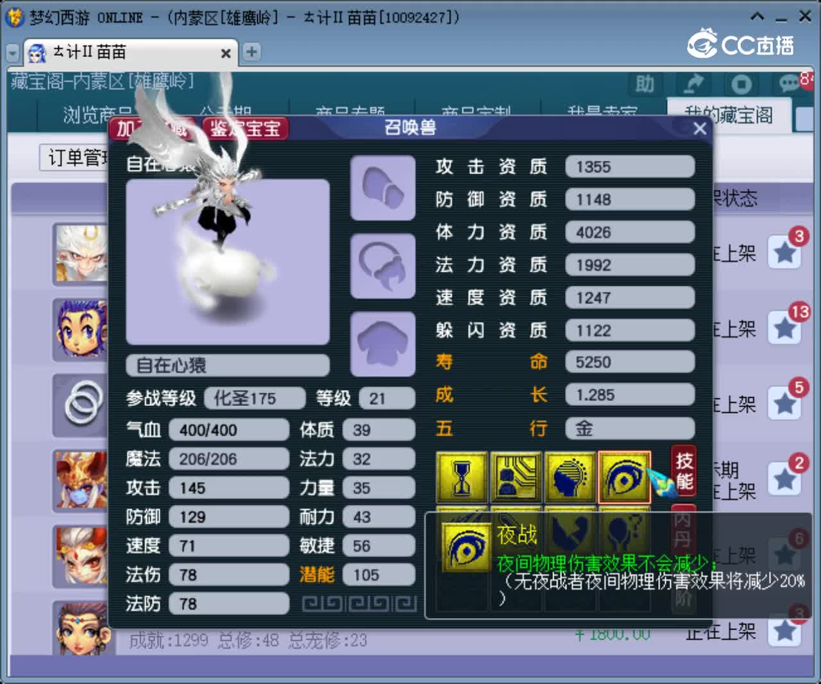Open a new tab with plus button
821x684 pixels.
(x=251, y=52)
